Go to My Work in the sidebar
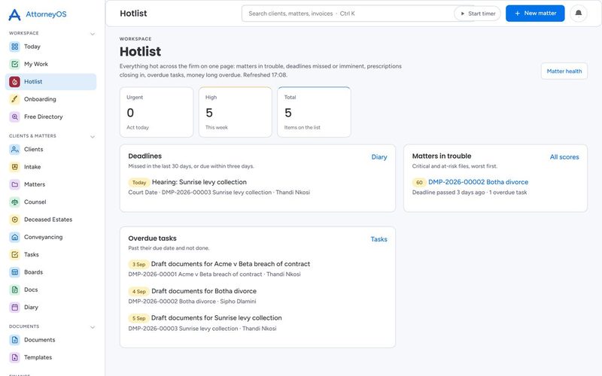The image size is (602, 376). [50, 64]
